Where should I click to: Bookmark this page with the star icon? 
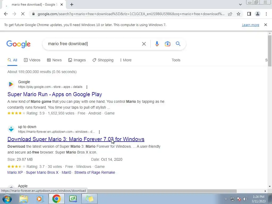[239, 14]
